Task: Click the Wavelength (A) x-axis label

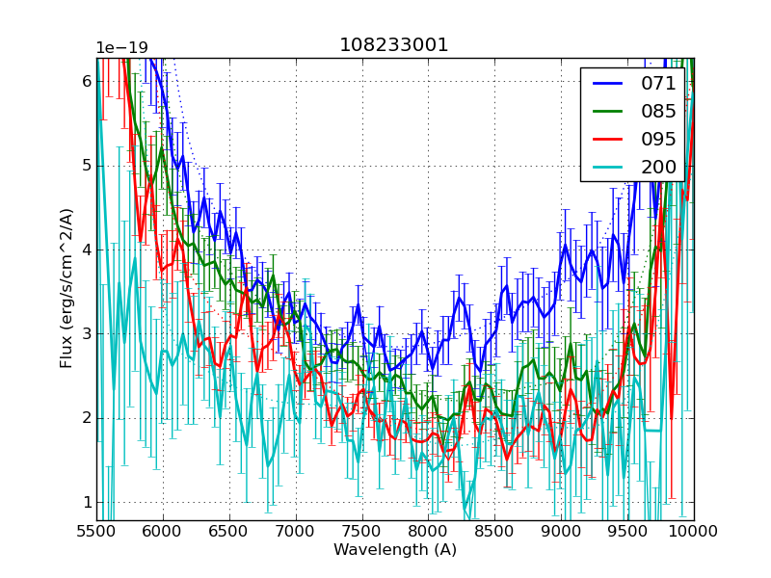Action: click(x=395, y=550)
